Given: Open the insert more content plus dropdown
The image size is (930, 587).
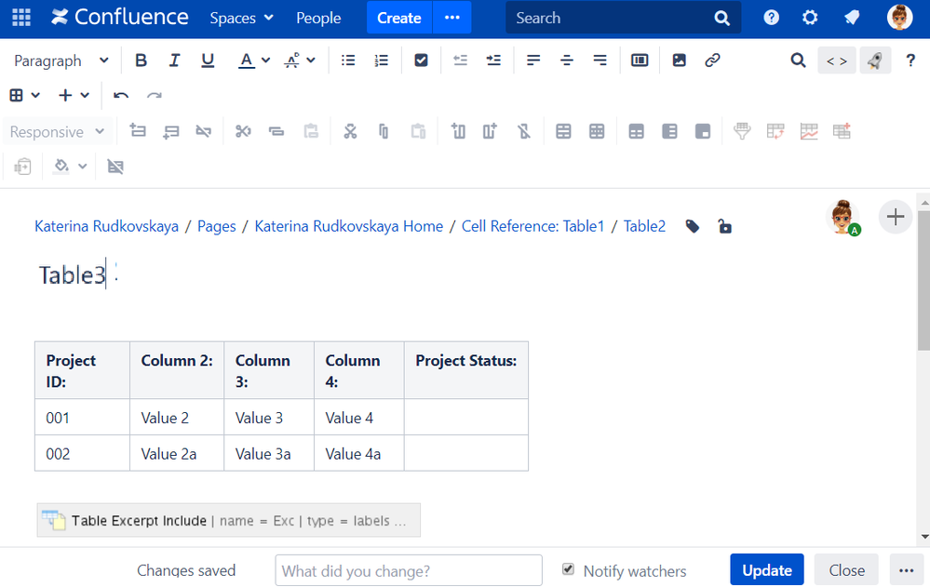Looking at the screenshot, I should (74, 96).
